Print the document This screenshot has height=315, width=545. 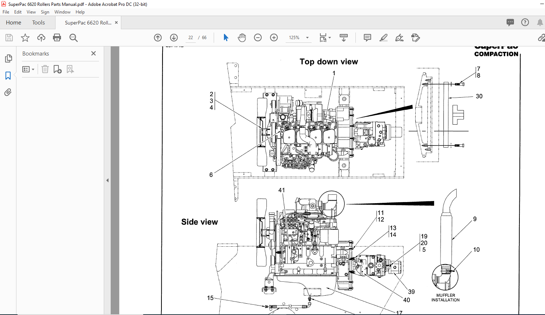(57, 38)
